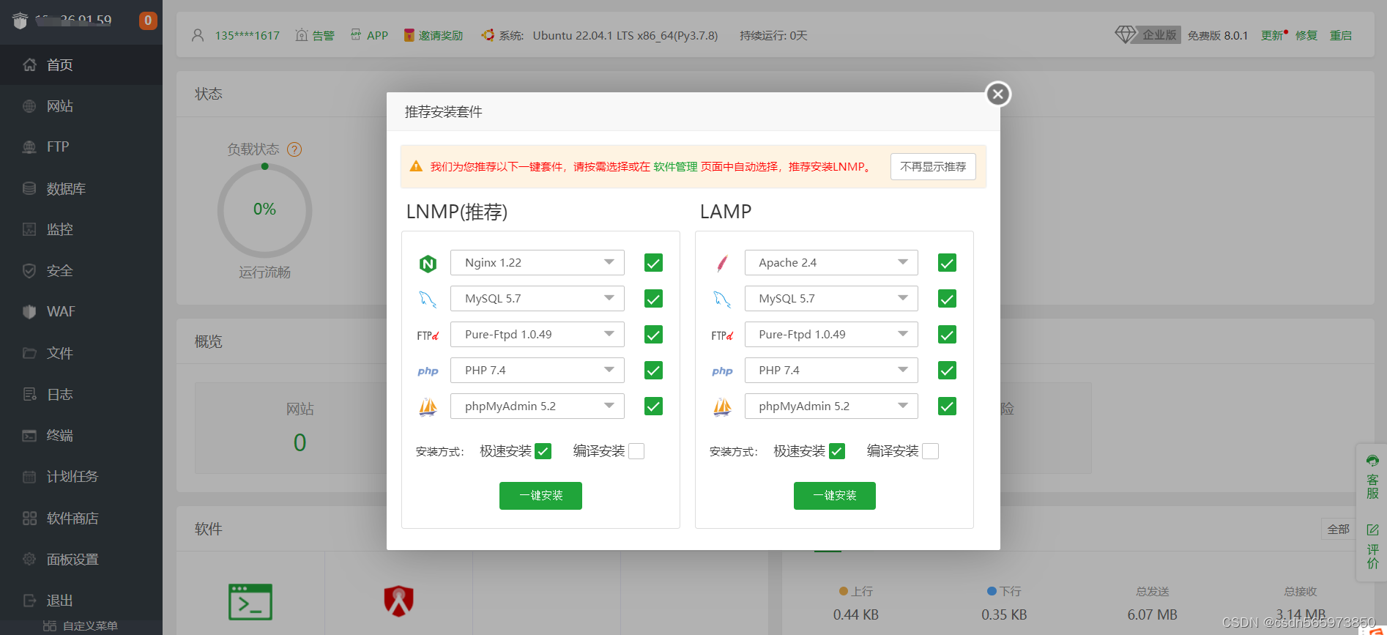Open LAMP phpMyAdmin 5.2 dropdown

(831, 406)
